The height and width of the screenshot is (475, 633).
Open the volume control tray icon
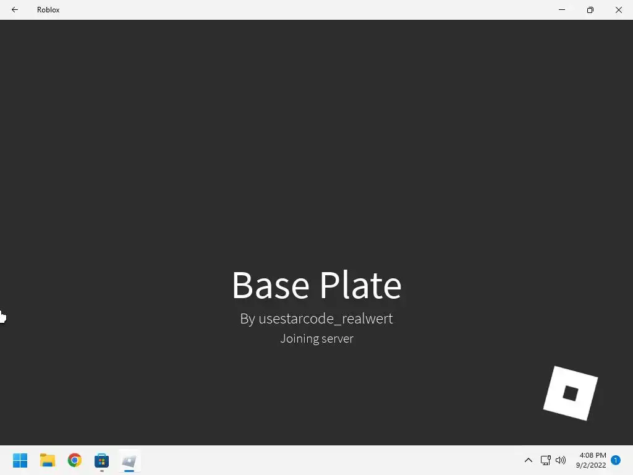coord(560,460)
